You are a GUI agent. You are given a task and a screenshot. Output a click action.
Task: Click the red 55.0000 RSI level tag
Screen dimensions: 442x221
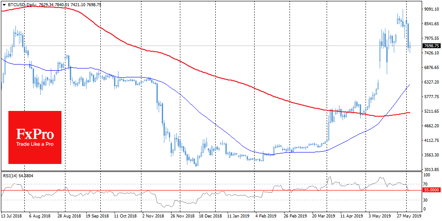[431, 191]
